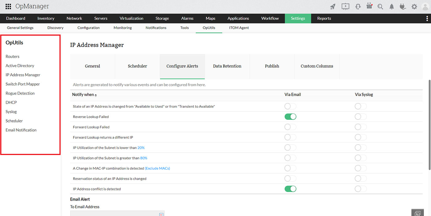Enable syslog alert for IP Address conflict

361,189
